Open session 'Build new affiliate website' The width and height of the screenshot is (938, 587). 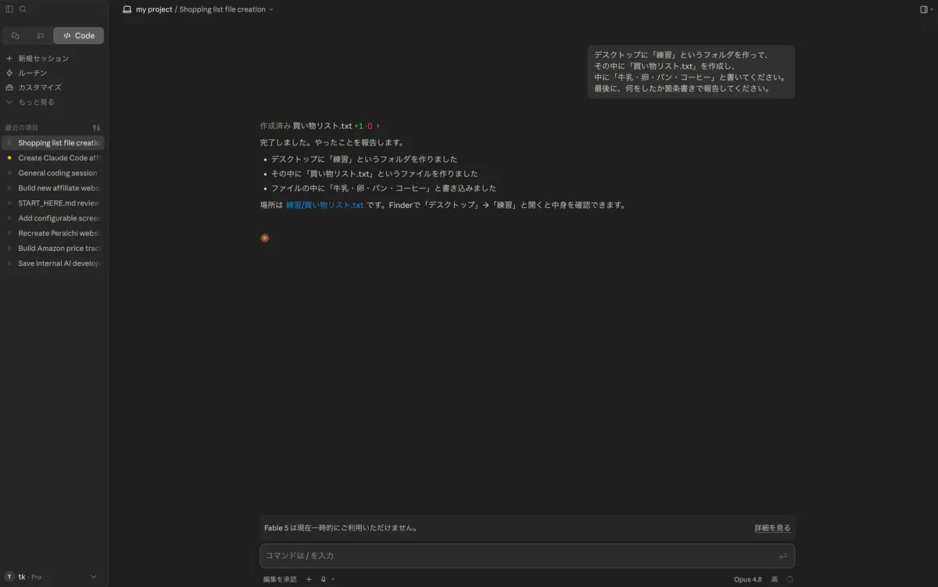tap(53, 188)
